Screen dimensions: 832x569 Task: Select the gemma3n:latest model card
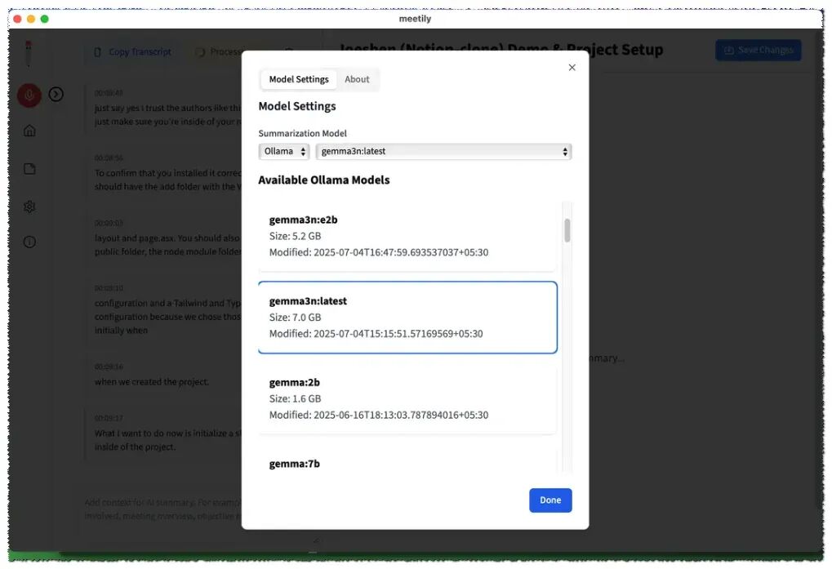[x=407, y=317]
